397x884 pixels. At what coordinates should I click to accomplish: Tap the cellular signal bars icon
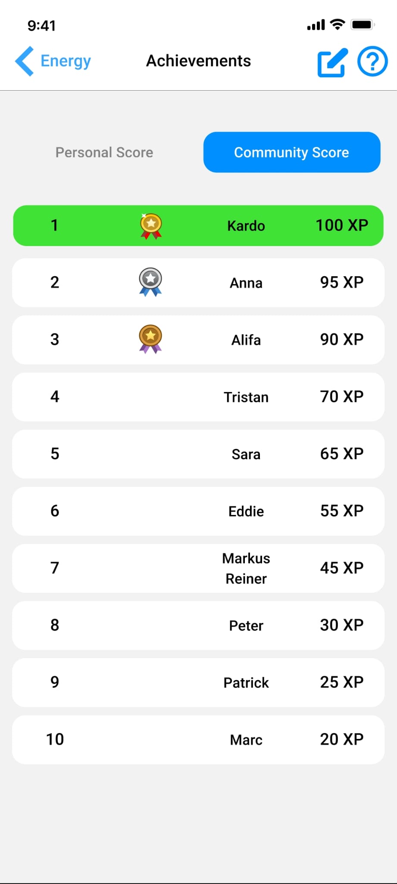[316, 25]
